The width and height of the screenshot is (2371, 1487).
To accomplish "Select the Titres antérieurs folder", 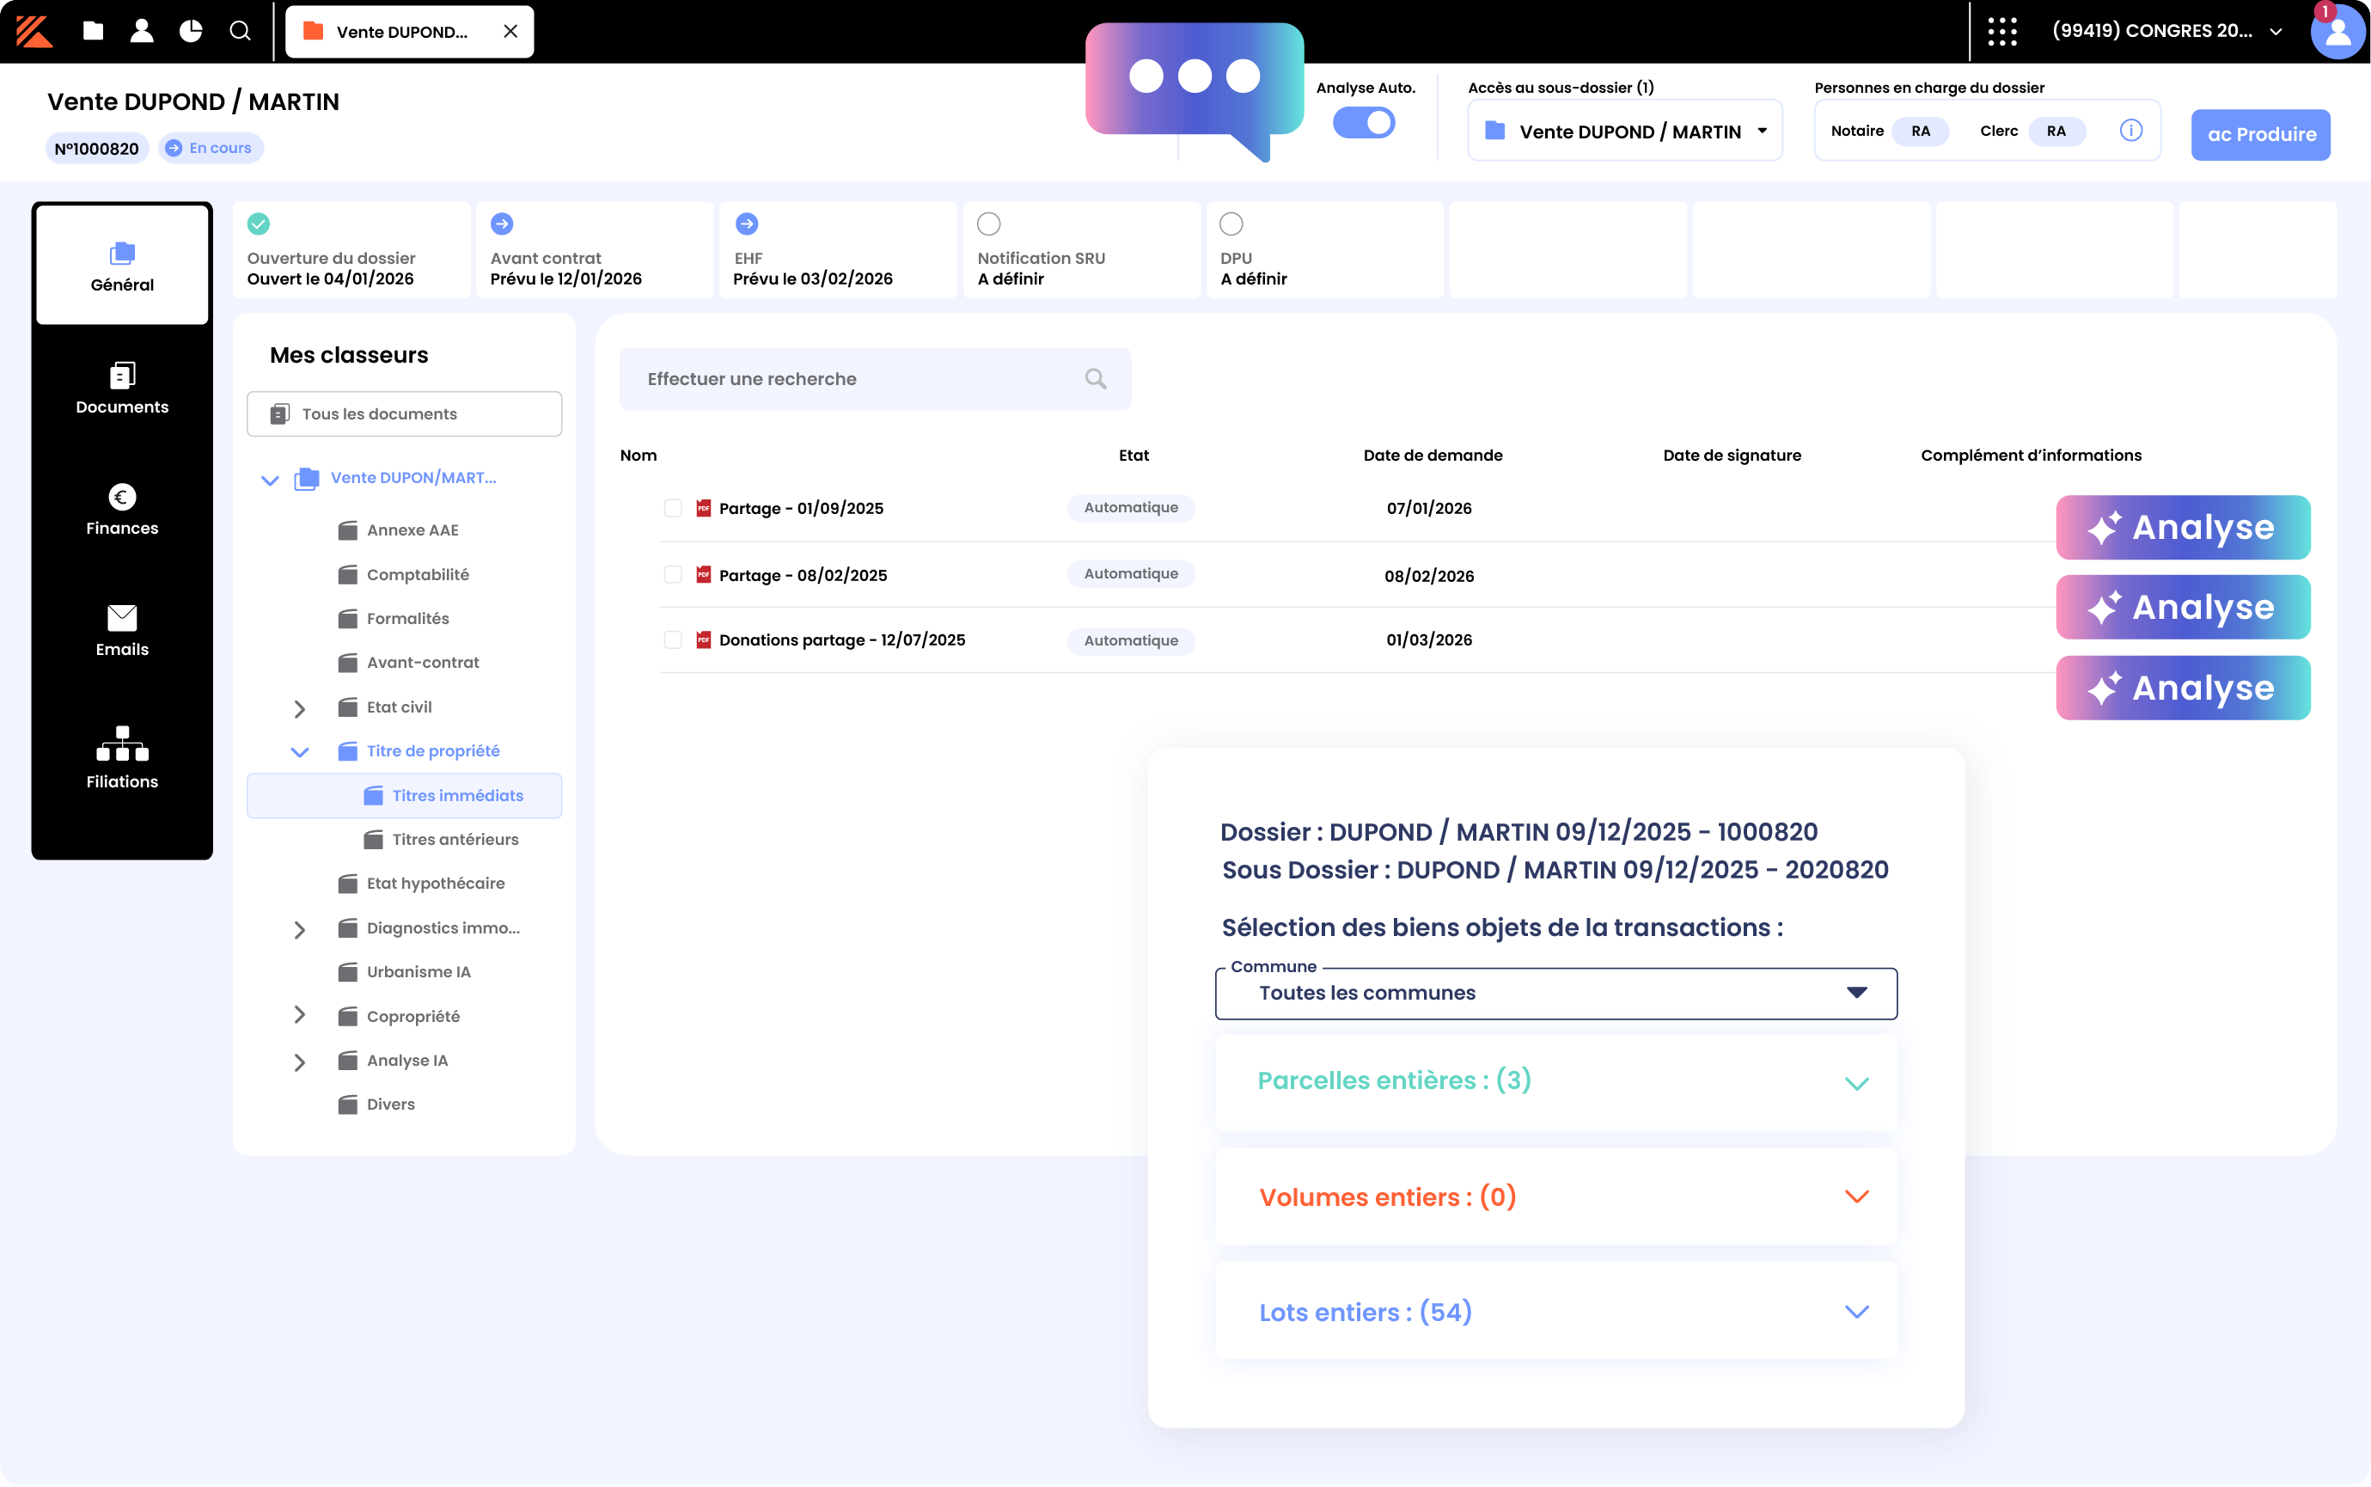I will pos(454,840).
